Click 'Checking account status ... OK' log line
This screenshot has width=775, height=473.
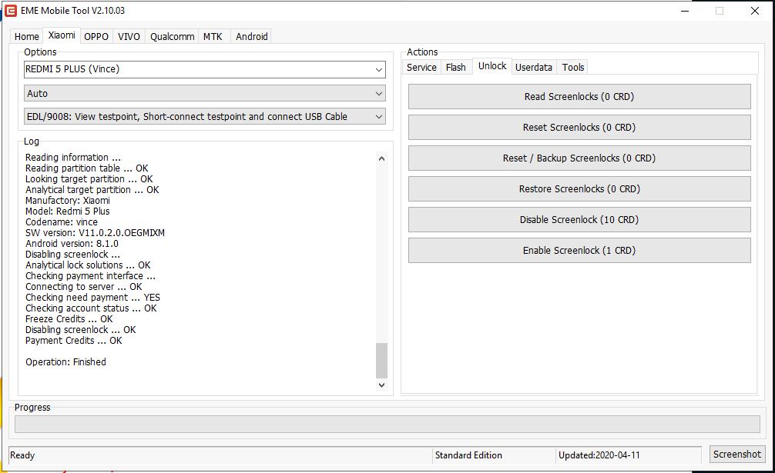(x=91, y=308)
